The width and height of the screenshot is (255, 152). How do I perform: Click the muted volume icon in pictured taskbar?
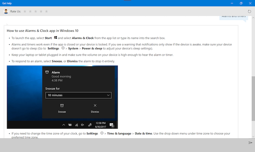pyautogui.click(x=83, y=125)
